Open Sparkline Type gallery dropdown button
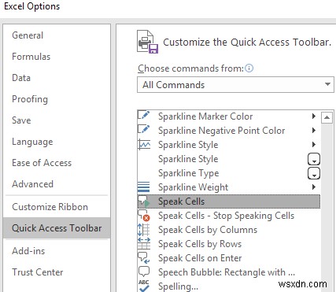336x292 pixels. (x=314, y=173)
